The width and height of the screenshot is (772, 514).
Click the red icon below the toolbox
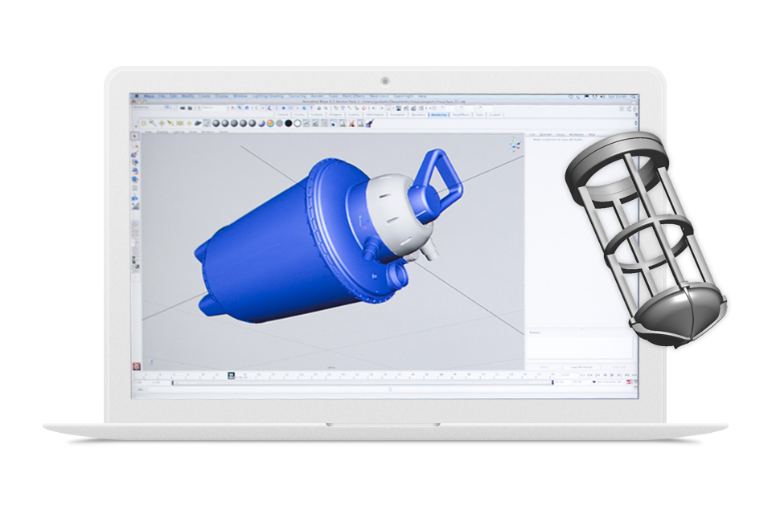pyautogui.click(x=137, y=366)
